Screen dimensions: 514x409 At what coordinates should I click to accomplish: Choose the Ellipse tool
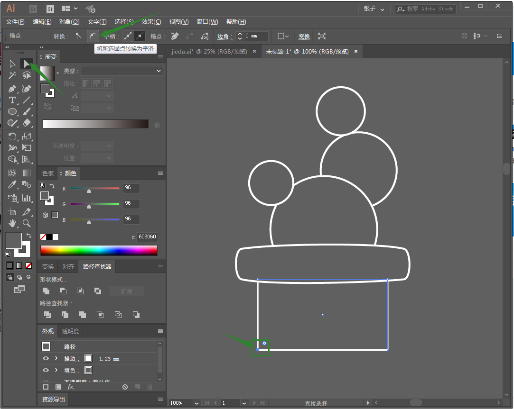12,112
